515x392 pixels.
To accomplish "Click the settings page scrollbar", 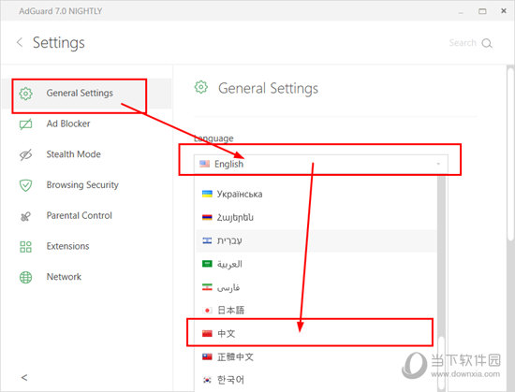I will click(510, 154).
